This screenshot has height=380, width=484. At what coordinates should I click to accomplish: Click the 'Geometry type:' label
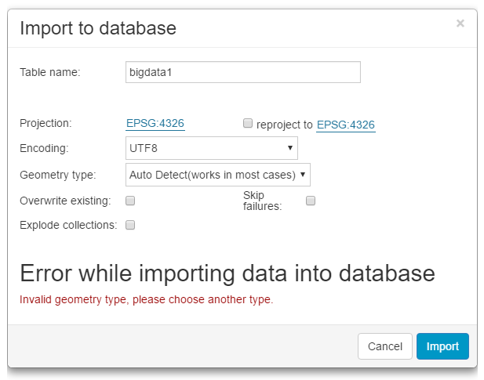click(58, 175)
